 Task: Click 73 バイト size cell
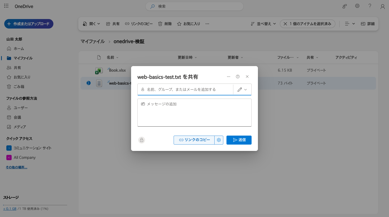(x=285, y=83)
